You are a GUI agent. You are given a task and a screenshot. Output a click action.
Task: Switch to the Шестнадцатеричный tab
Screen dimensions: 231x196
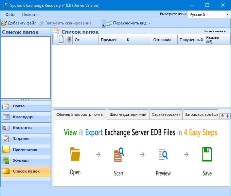click(128, 114)
